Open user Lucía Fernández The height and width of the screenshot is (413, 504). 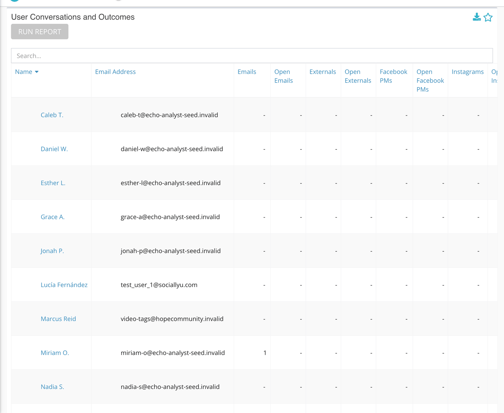coord(64,285)
